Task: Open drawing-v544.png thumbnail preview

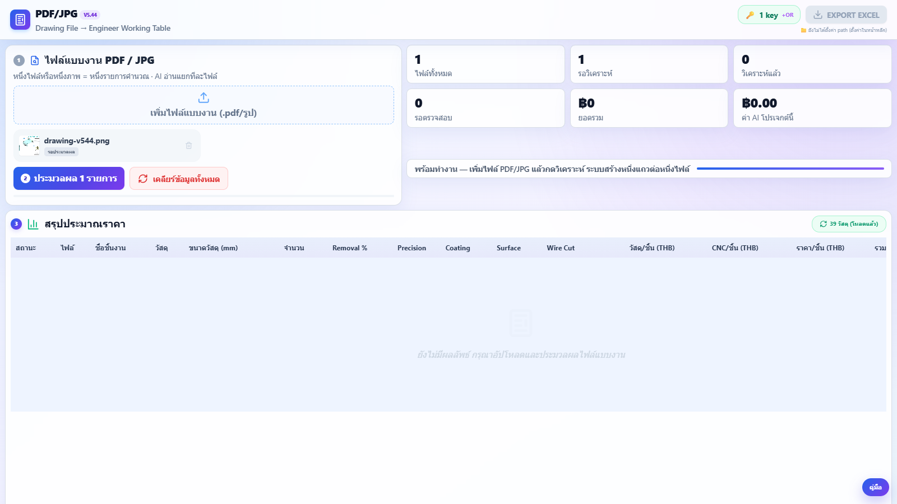Action: (29, 146)
